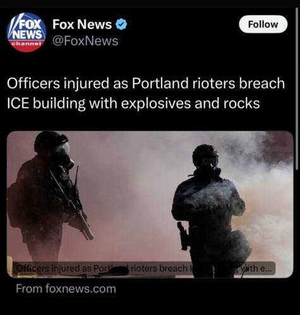Image resolution: width=300 pixels, height=315 pixels.
Task: Click the word 'NEWS' in avatar logo
Action: pyautogui.click(x=28, y=35)
